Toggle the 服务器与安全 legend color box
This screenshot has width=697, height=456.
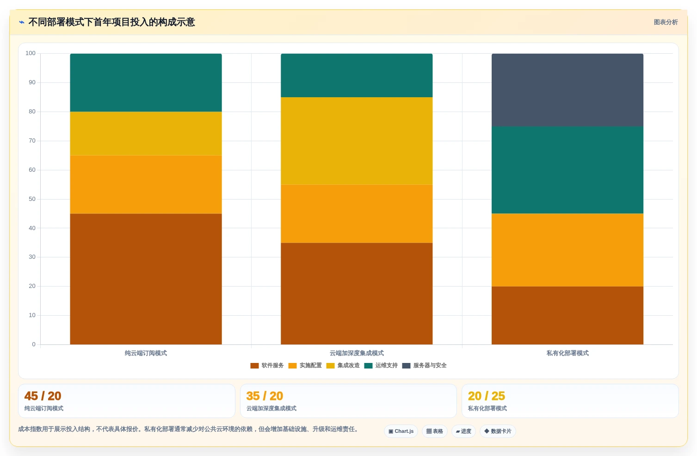pos(406,366)
